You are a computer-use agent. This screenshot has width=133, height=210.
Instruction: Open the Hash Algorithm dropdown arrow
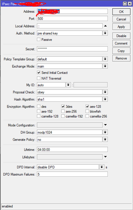click(105, 99)
